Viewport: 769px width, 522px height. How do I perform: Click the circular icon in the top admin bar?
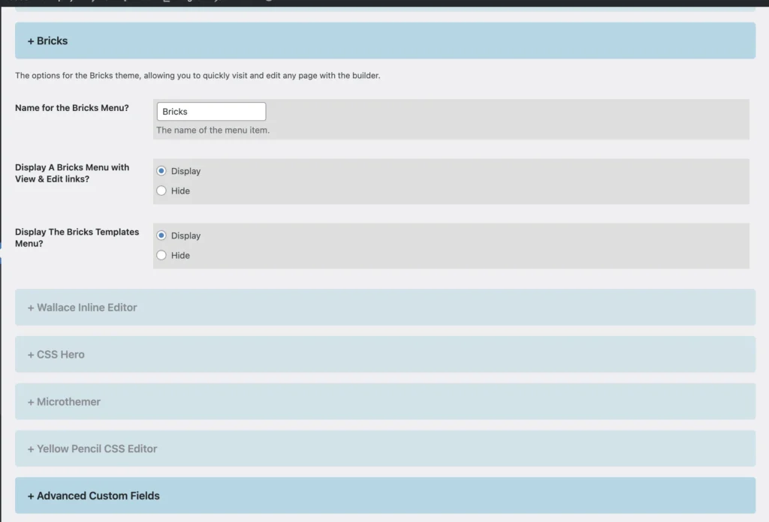pos(269,2)
